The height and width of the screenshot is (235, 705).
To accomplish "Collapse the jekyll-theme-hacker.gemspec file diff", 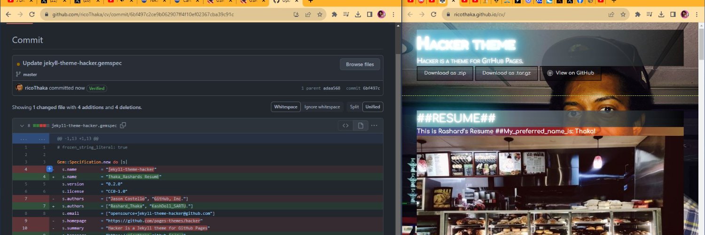I will (x=22, y=125).
